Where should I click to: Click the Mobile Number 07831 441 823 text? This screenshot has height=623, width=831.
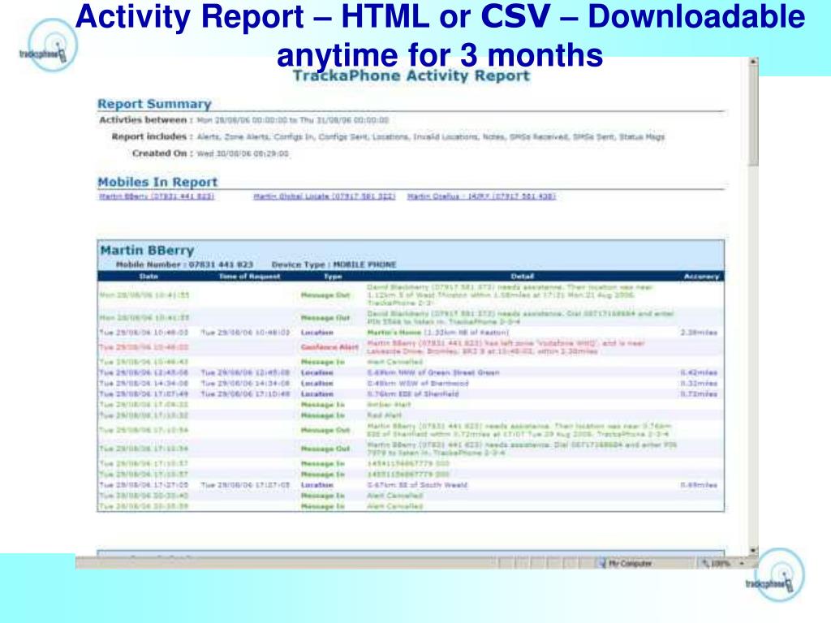pyautogui.click(x=184, y=264)
